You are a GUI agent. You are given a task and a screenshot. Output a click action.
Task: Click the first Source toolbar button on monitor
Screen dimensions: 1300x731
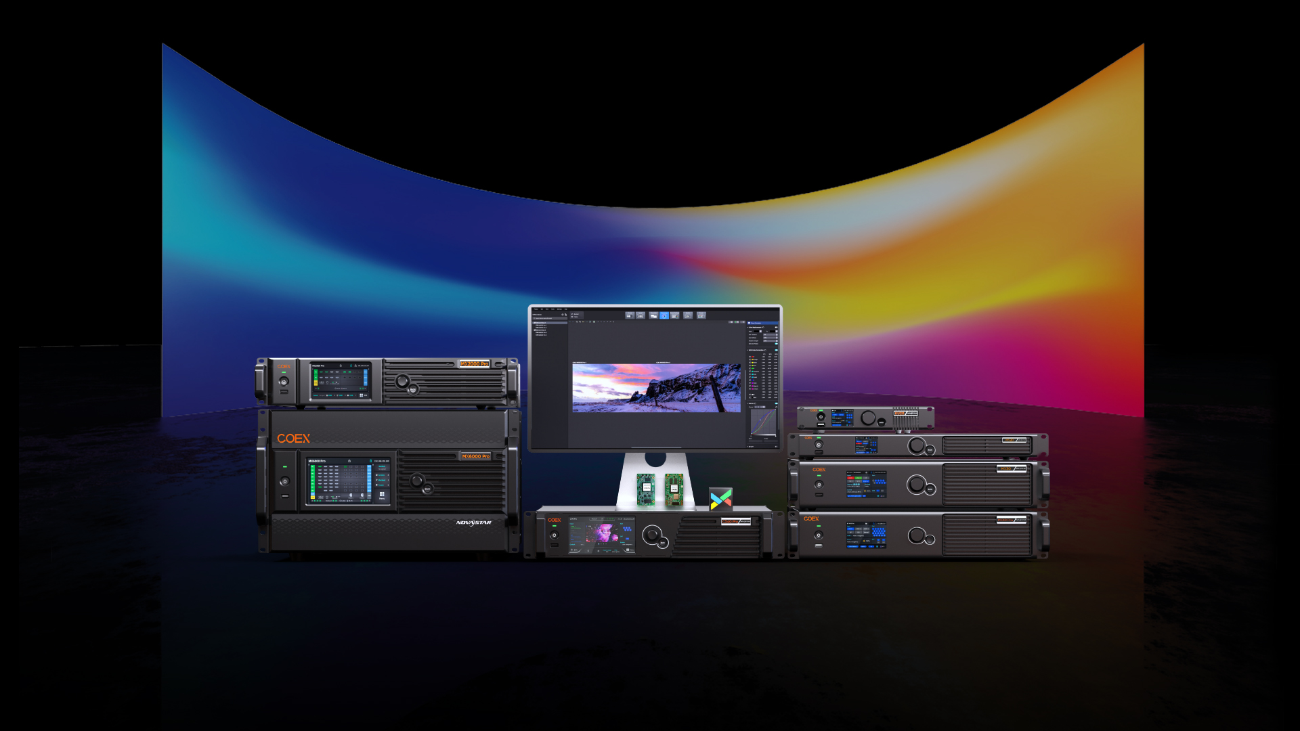coord(630,316)
